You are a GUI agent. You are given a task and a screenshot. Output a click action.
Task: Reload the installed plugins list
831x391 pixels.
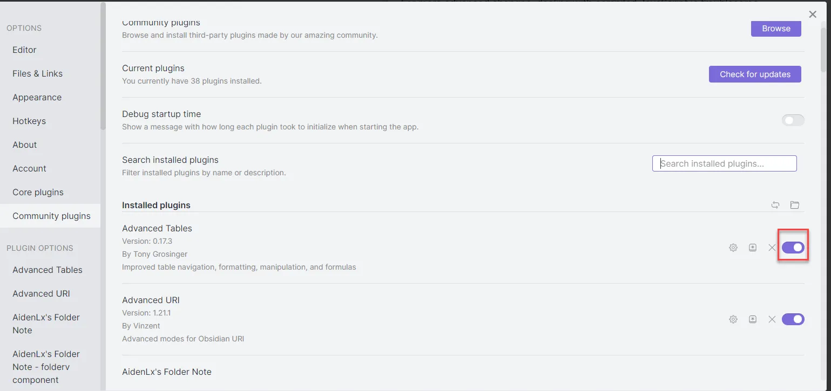point(775,205)
